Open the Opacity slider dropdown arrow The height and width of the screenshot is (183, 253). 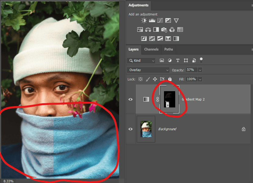(200, 70)
